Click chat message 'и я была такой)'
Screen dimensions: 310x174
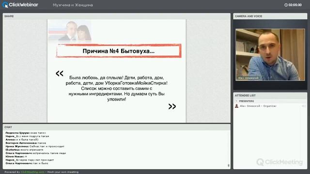click(x=27, y=140)
